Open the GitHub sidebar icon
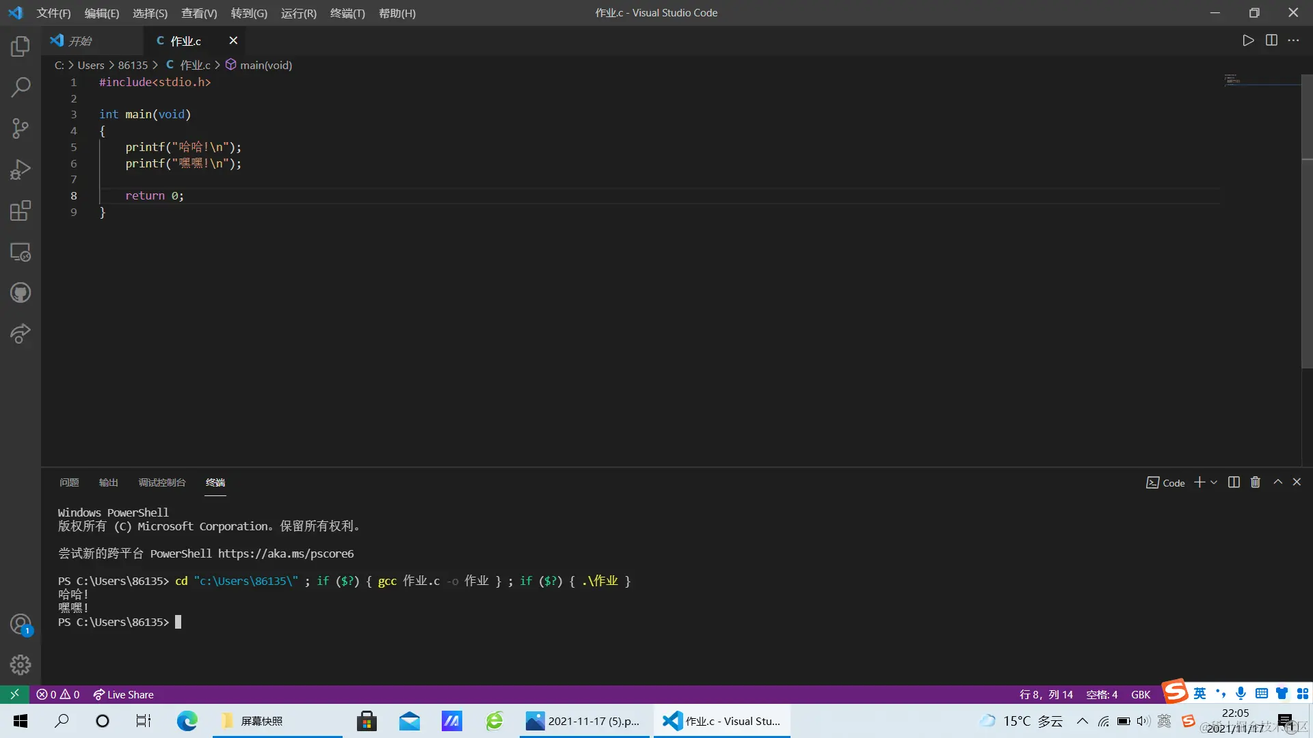This screenshot has height=738, width=1313. click(21, 293)
